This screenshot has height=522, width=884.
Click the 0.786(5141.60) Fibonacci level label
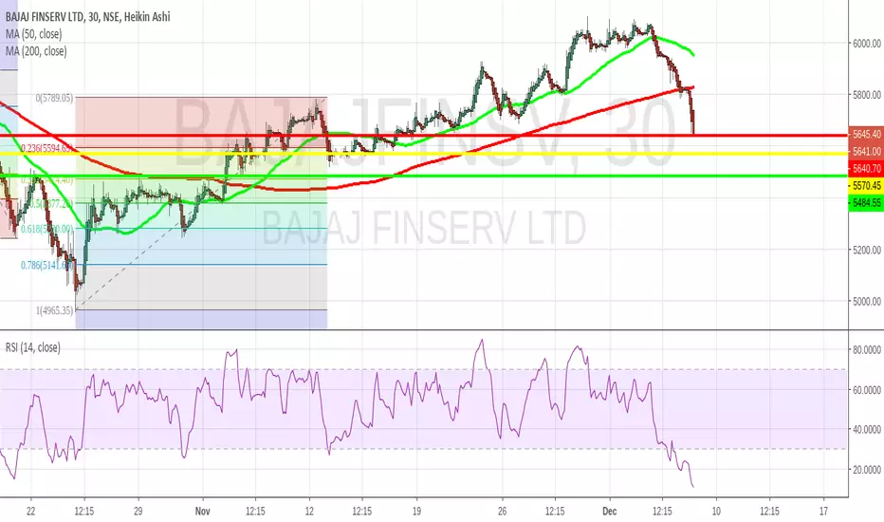(47, 265)
